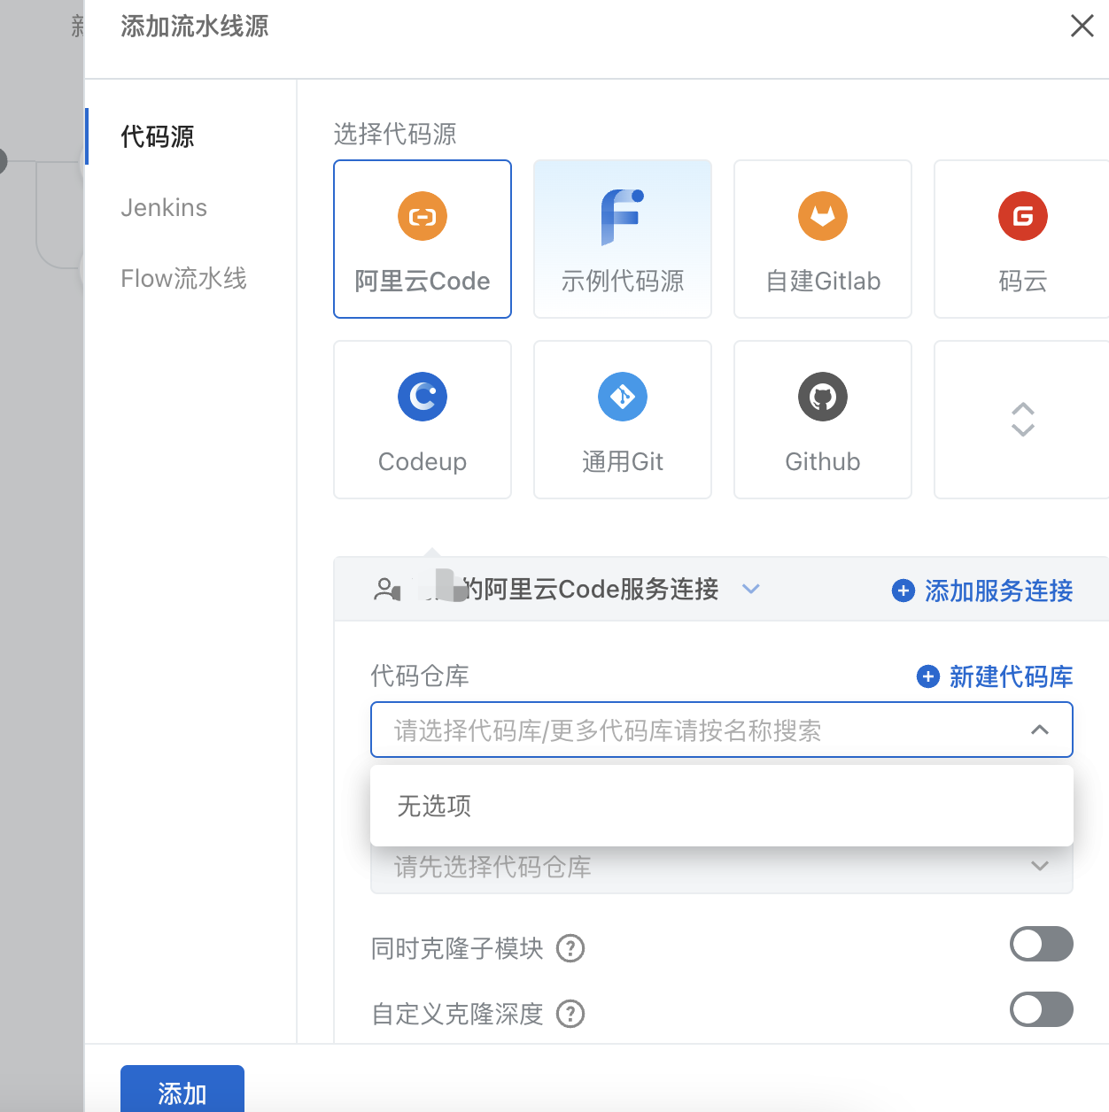Click the 添加服务连接 link
The height and width of the screenshot is (1112, 1109).
tap(998, 591)
